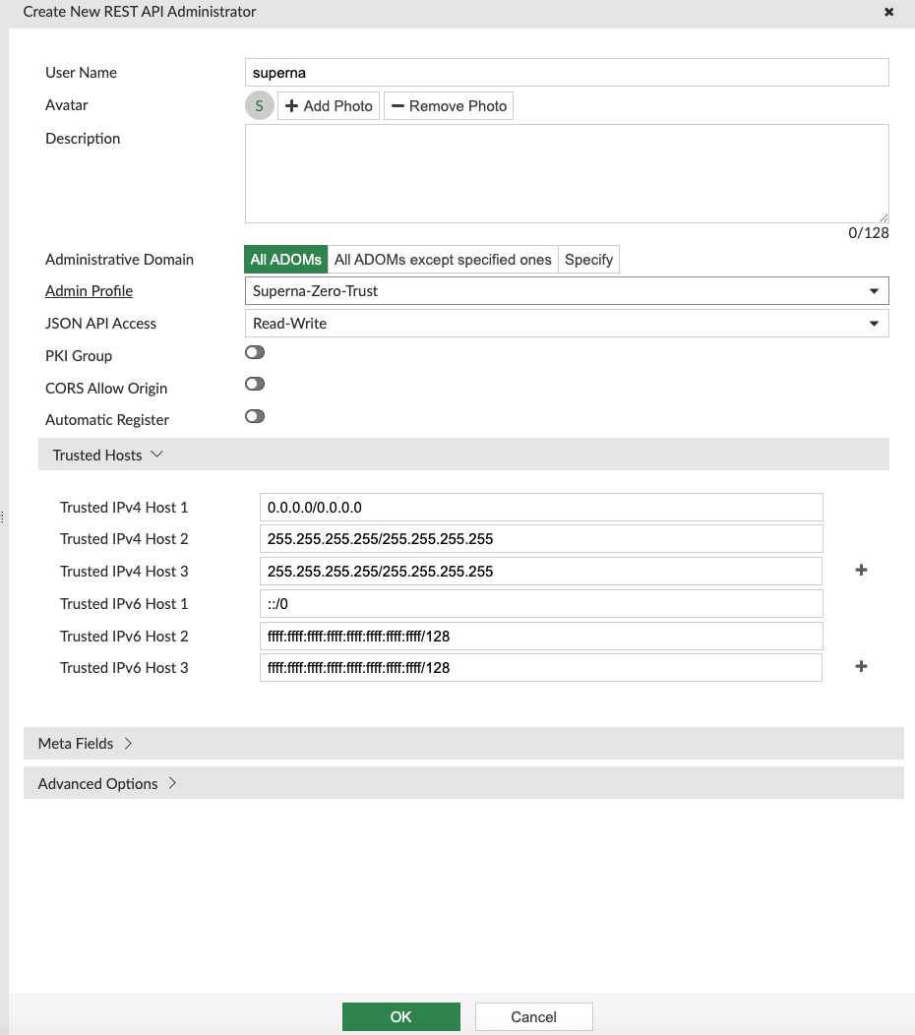This screenshot has height=1035, width=915.
Task: Enable the PKI Group toggle
Action: pos(255,353)
